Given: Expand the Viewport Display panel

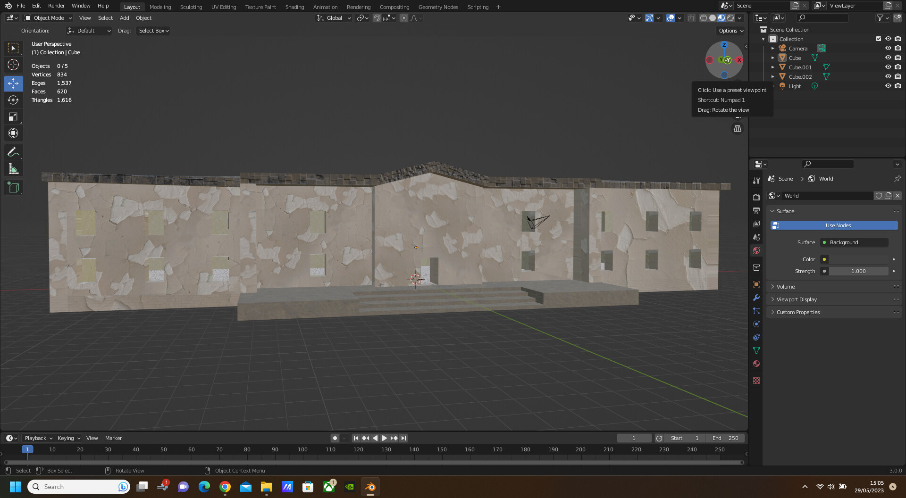Looking at the screenshot, I should point(797,299).
